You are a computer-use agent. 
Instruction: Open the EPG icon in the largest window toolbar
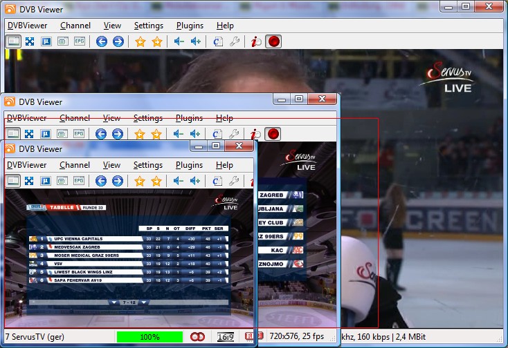click(x=80, y=41)
